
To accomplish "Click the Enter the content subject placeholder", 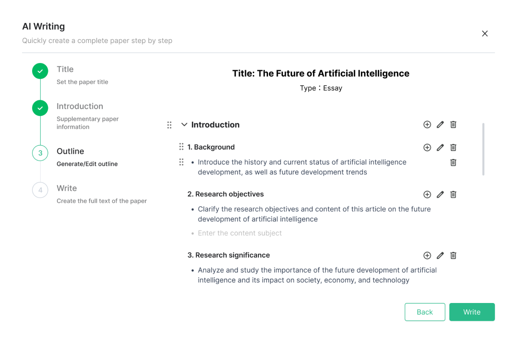I will [240, 233].
